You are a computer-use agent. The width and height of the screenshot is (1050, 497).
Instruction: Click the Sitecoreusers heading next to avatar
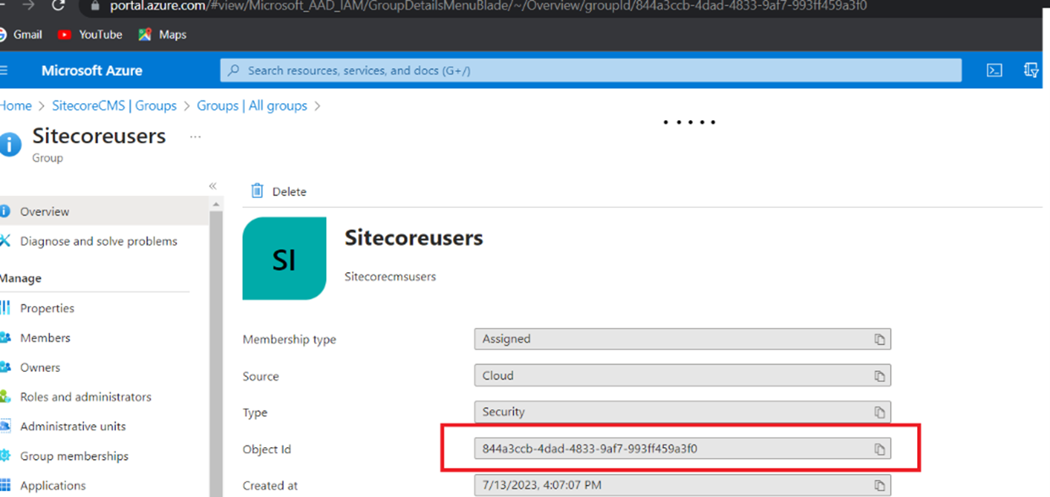click(x=413, y=238)
